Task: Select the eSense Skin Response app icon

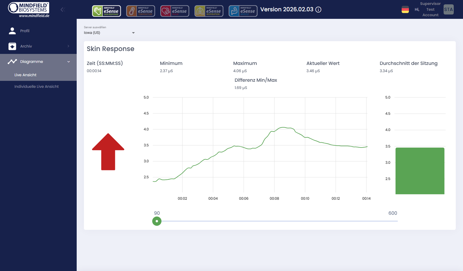Action: pyautogui.click(x=106, y=11)
